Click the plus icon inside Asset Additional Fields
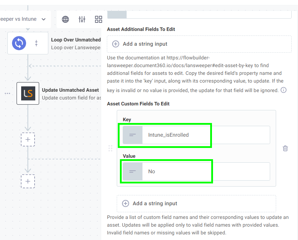 tap(116, 44)
